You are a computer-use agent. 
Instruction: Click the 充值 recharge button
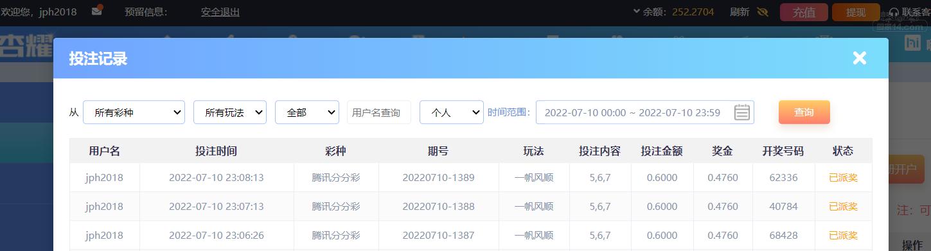click(x=804, y=12)
